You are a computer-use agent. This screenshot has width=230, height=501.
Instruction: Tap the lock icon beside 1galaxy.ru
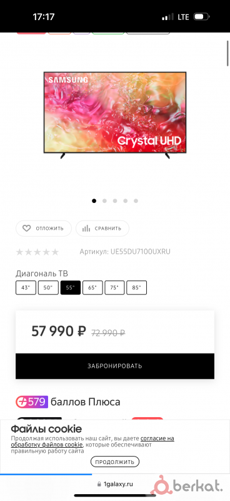point(99,484)
